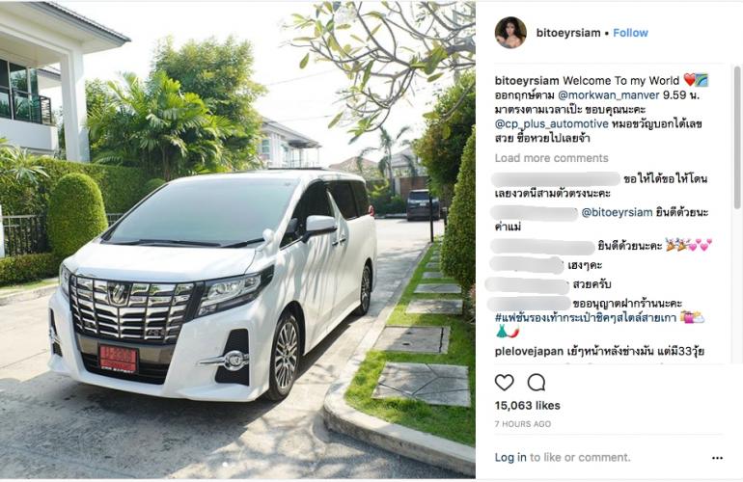This screenshot has height=482, width=743.
Task: Open the @cp_plus_automotive mention
Action: click(x=552, y=124)
